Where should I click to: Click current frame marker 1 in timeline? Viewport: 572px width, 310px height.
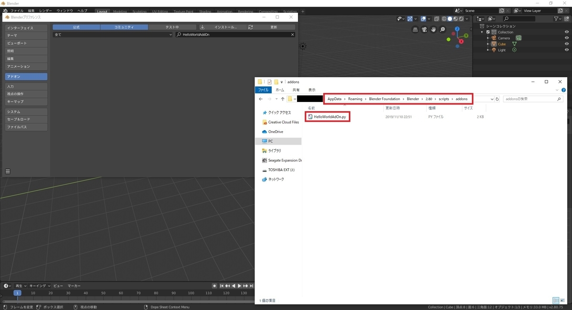(x=17, y=293)
